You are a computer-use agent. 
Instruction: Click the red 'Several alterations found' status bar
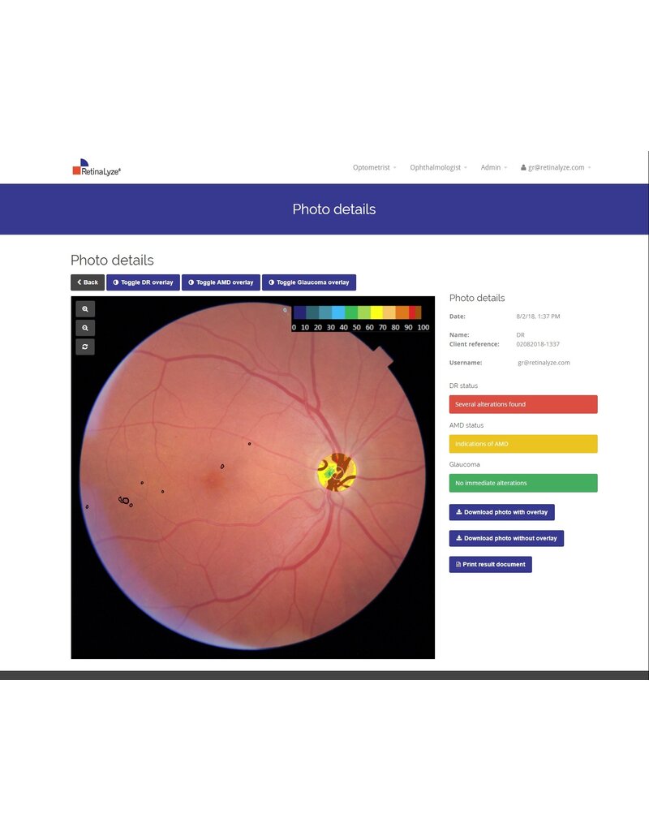523,404
